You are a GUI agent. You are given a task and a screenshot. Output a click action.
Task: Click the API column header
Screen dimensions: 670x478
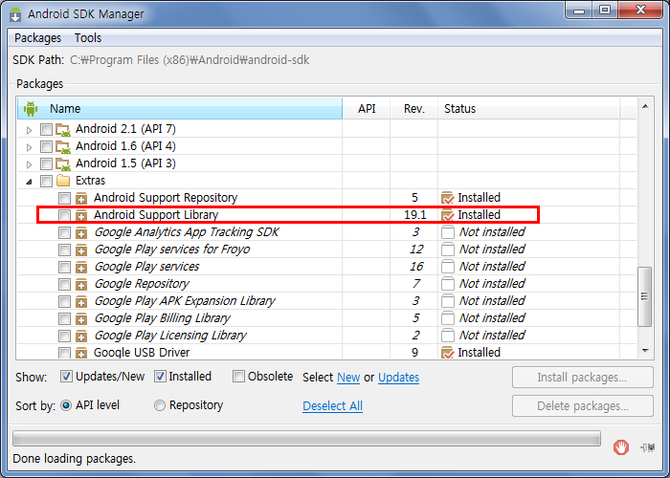[367, 109]
